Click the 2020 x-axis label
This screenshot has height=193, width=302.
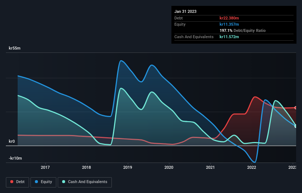[x=169, y=167]
